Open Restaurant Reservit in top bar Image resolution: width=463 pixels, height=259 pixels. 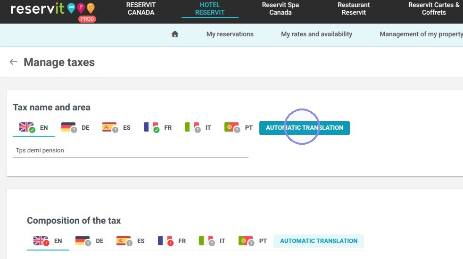[354, 9]
